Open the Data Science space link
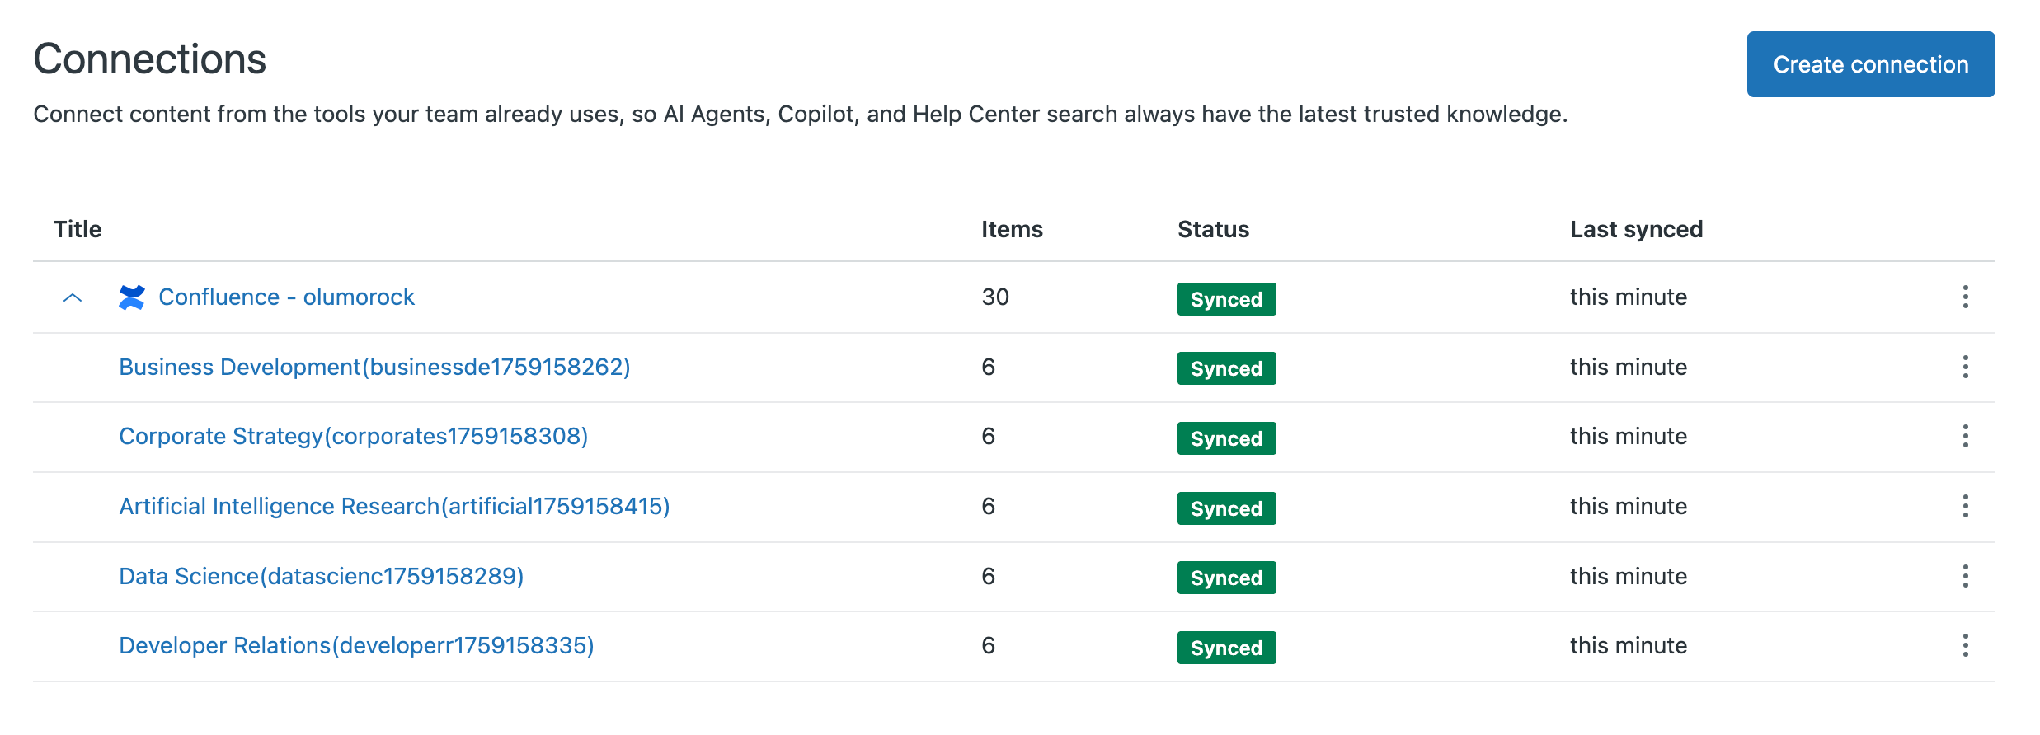The height and width of the screenshot is (735, 2040). click(321, 576)
